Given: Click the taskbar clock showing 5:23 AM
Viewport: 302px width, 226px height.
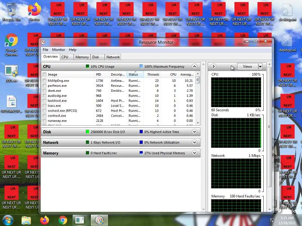Looking at the screenshot, I should tap(287, 220).
